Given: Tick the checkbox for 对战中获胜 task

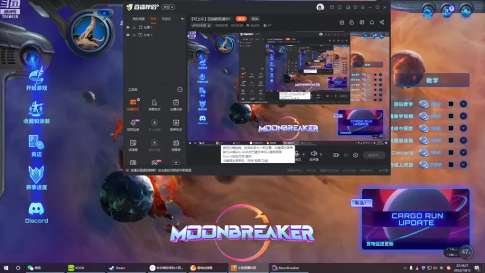Looking at the screenshot, I should [450, 128].
